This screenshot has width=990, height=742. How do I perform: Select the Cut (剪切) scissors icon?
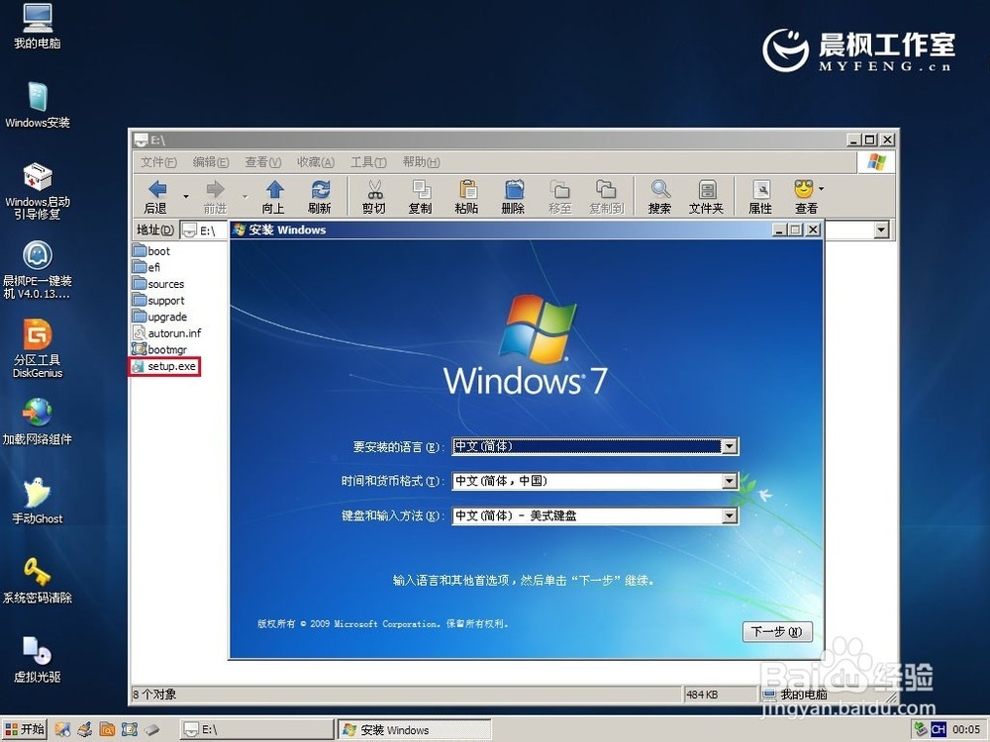373,194
